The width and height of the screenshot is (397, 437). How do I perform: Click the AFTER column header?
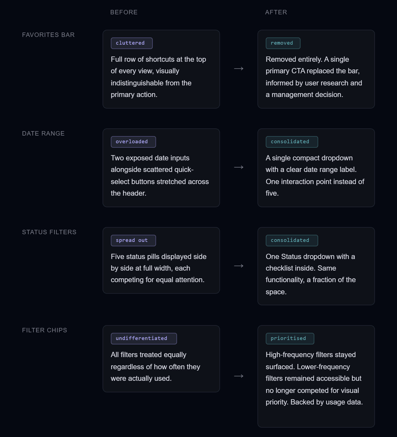coord(276,12)
